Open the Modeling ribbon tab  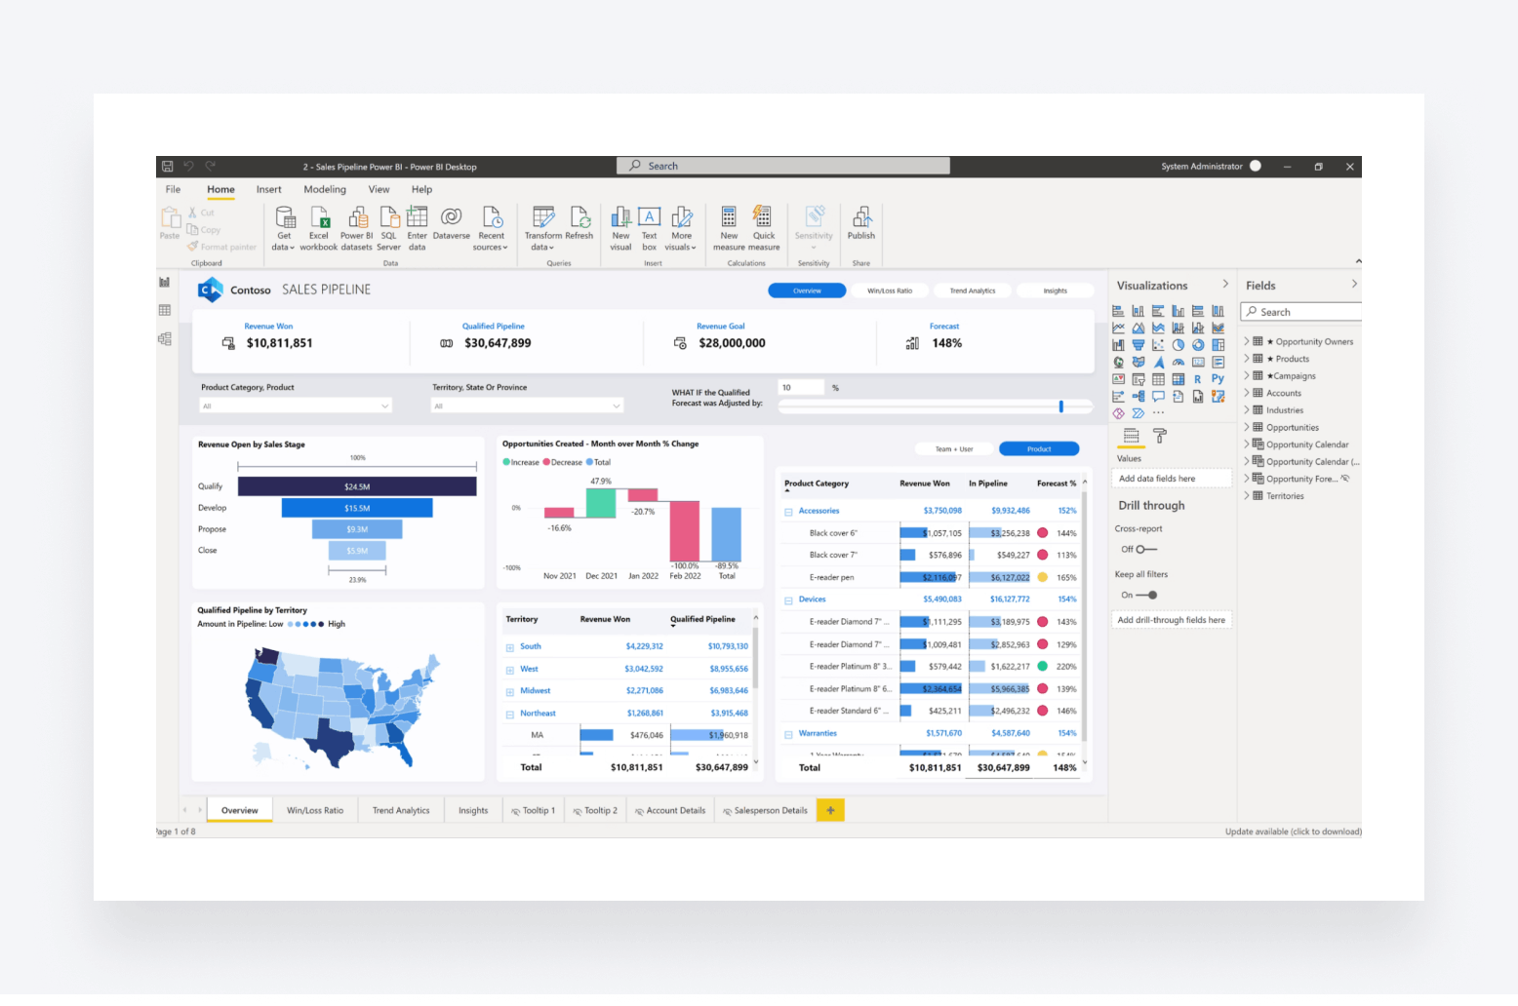click(325, 189)
